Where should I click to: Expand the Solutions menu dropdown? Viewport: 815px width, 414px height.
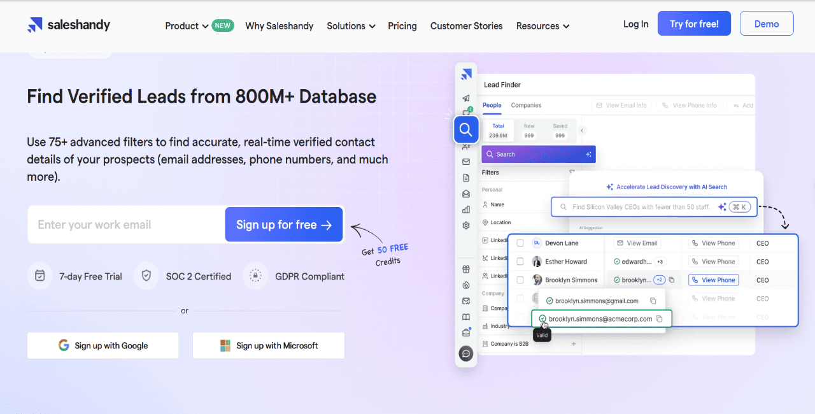pos(351,26)
